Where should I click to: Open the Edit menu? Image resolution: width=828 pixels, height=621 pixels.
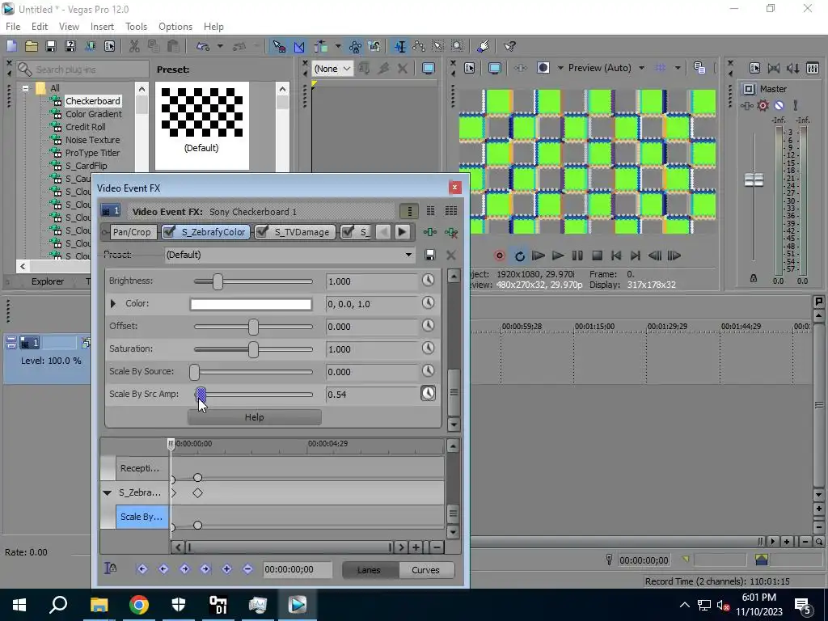pyautogui.click(x=39, y=27)
